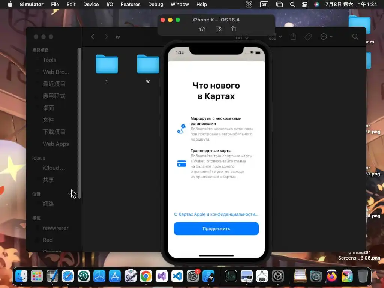The height and width of the screenshot is (288, 384).
Task: Select Web Bro... in Finder sidebar
Action: tap(55, 72)
